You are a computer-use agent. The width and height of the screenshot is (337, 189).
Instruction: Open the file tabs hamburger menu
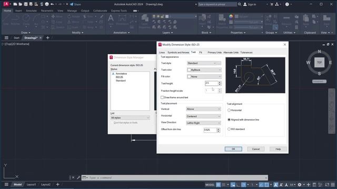click(x=6, y=38)
